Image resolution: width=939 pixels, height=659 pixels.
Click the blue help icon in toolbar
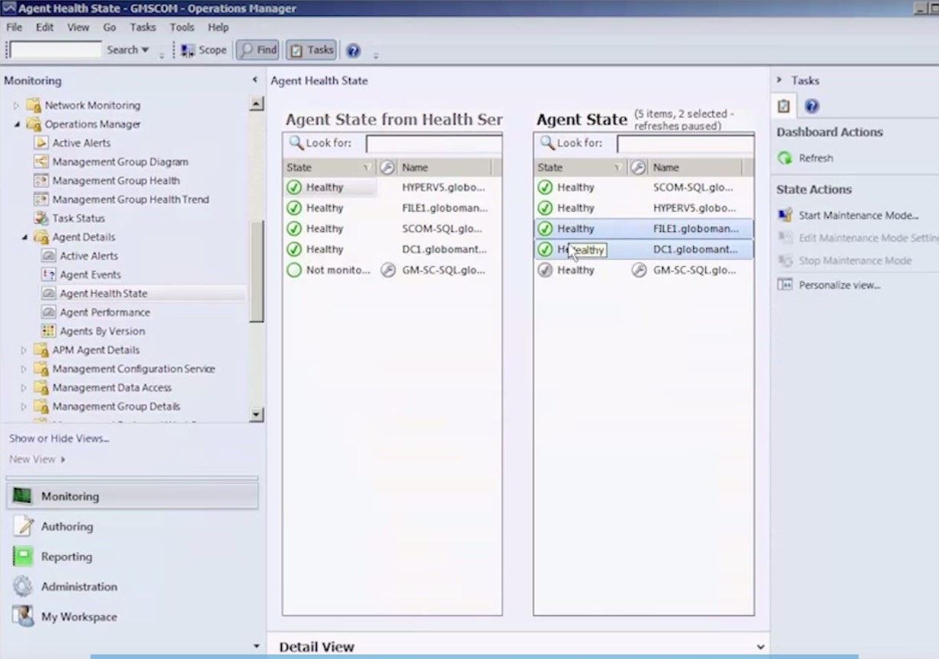[x=353, y=50]
